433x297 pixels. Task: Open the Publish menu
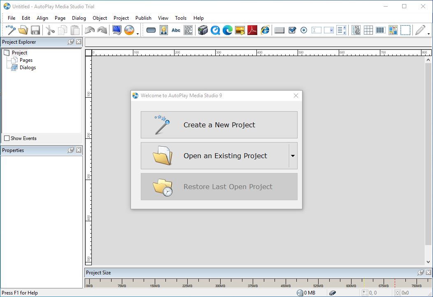tap(143, 18)
